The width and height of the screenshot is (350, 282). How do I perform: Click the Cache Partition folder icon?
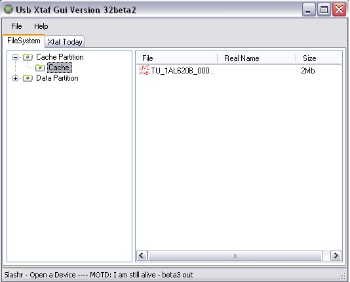coord(28,57)
